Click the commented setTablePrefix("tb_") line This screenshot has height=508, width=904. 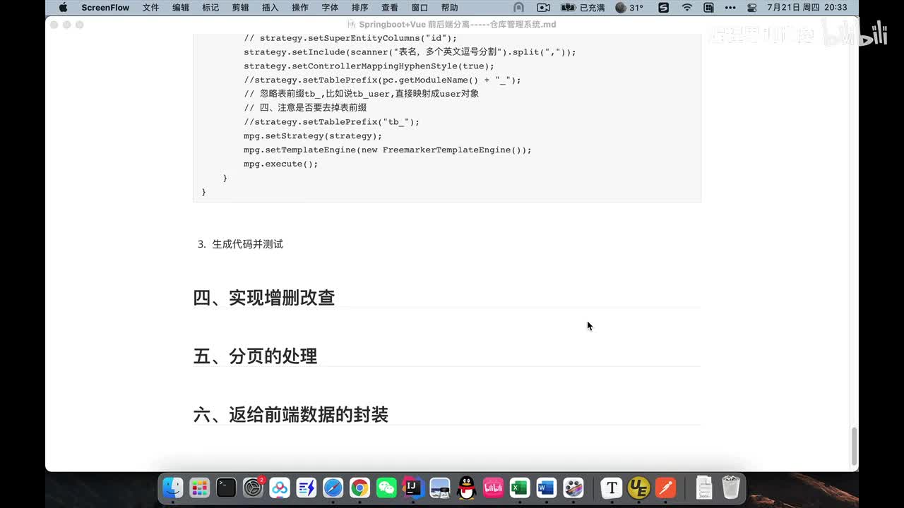pos(332,121)
